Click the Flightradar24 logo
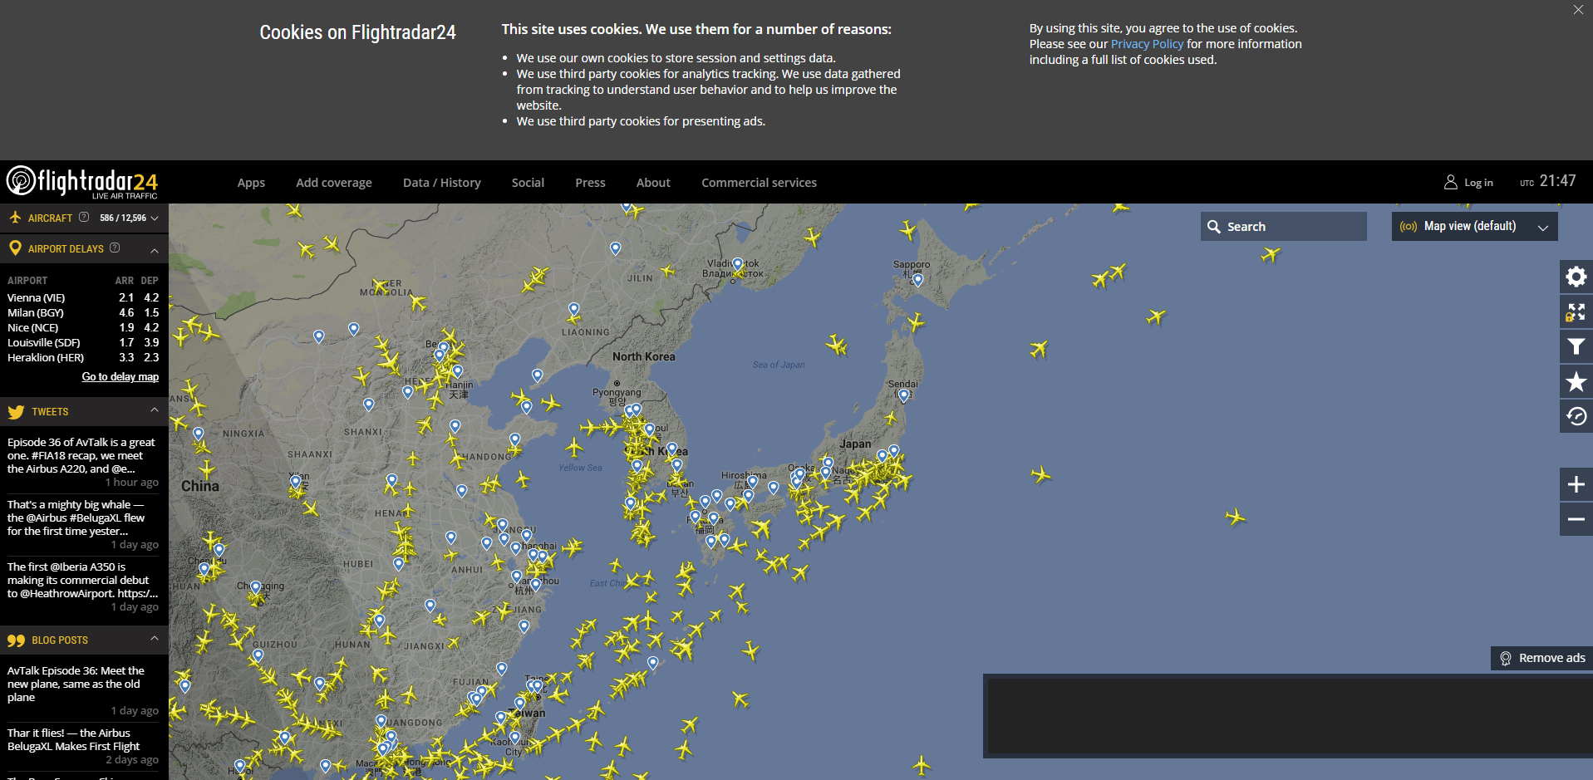The width and height of the screenshot is (1593, 780). (82, 182)
